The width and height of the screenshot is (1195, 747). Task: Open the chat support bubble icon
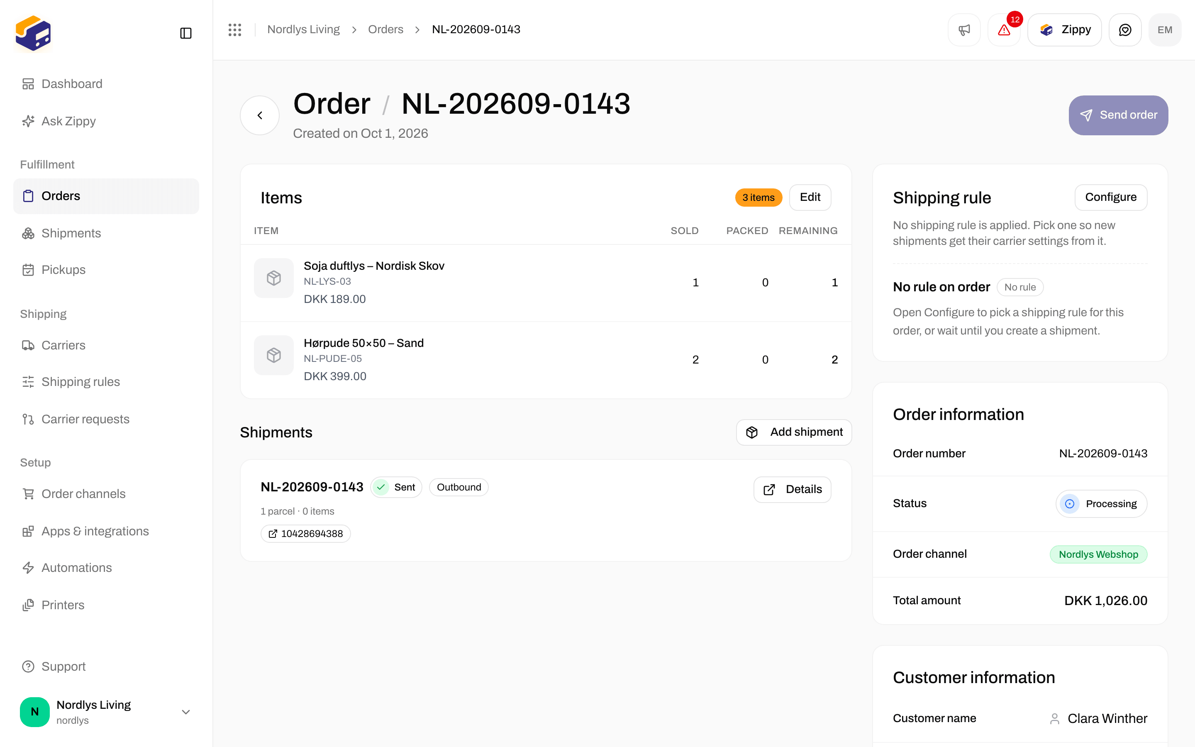click(x=1125, y=29)
